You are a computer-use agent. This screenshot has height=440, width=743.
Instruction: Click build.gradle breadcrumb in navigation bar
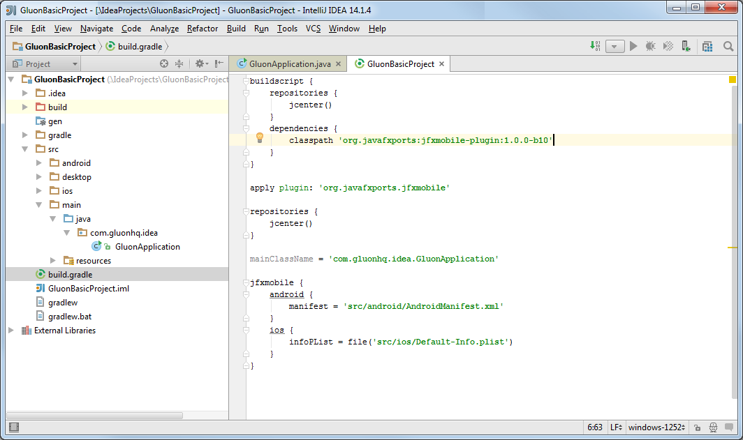coord(134,46)
